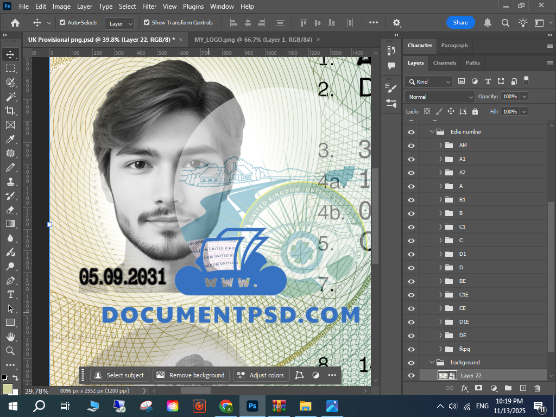Viewport: 556px width, 417px height.
Task: Switch to the Channels tab
Action: (444, 63)
